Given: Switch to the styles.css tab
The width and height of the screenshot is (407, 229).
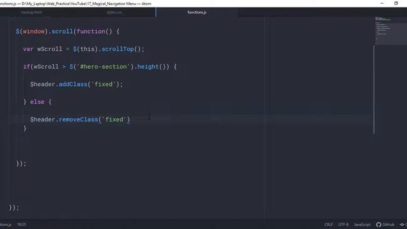Looking at the screenshot, I should pyautogui.click(x=114, y=12).
